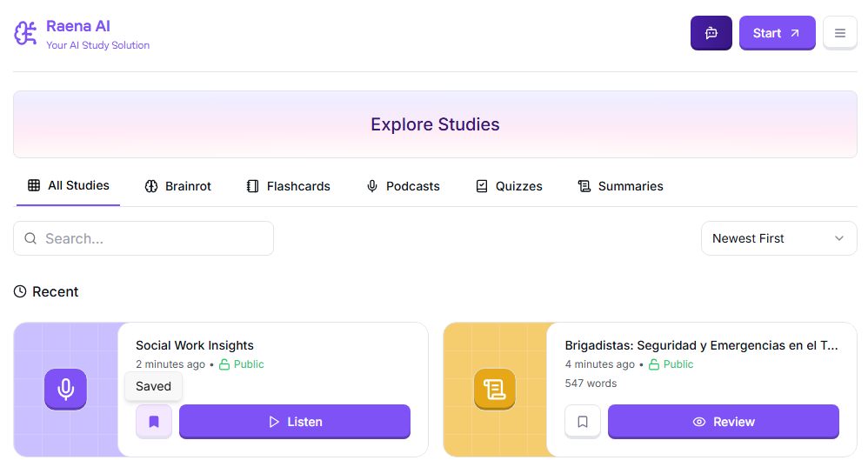Open the AI chatbot button
The height and width of the screenshot is (467, 868).
click(x=711, y=33)
